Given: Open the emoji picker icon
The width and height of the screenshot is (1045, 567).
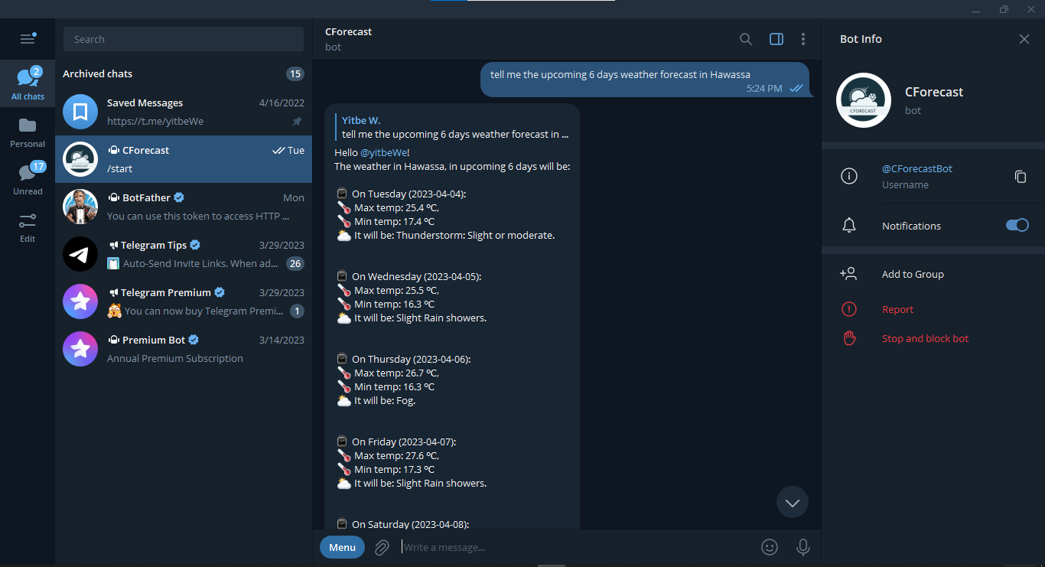Looking at the screenshot, I should [770, 546].
